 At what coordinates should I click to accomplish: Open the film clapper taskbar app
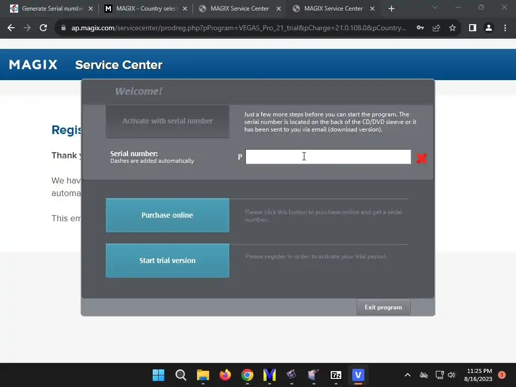coord(292,375)
